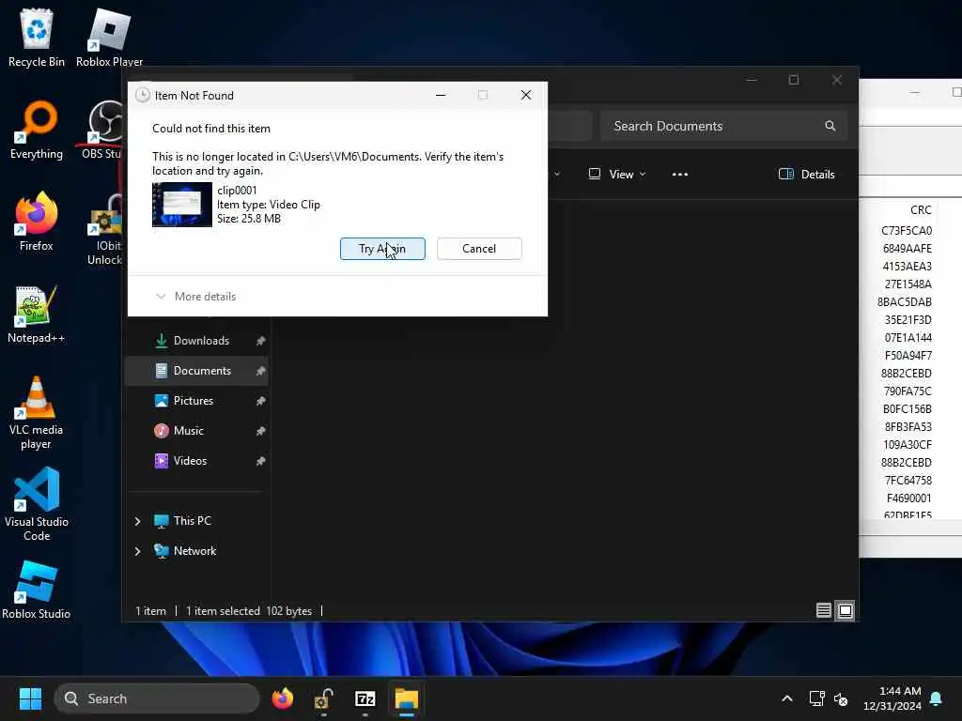Image resolution: width=962 pixels, height=721 pixels.
Task: Open the IObit Unlocker desktop shortcut
Action: pyautogui.click(x=105, y=229)
